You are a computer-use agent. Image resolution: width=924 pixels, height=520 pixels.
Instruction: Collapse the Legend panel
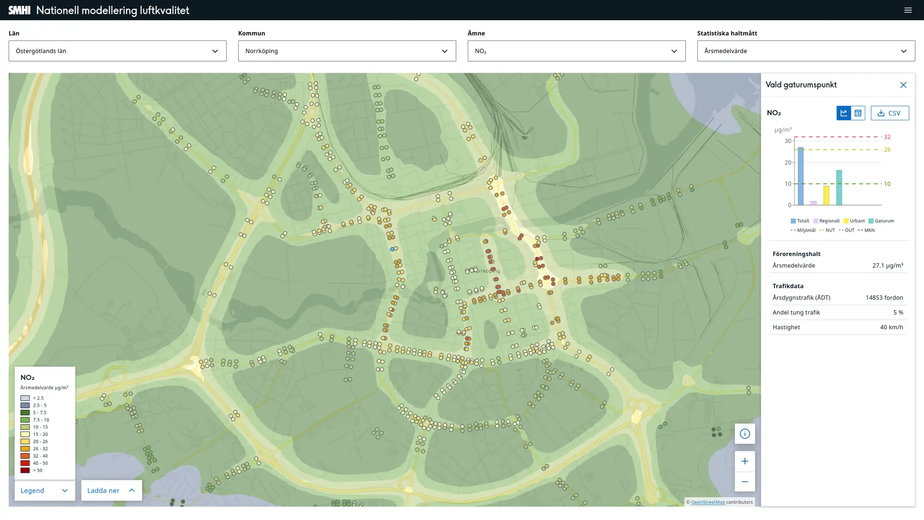[x=44, y=490]
